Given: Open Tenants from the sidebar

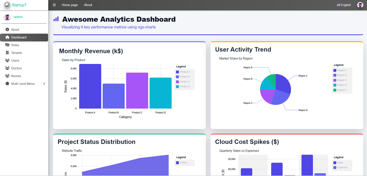Looking at the screenshot, I should click(x=24, y=53).
